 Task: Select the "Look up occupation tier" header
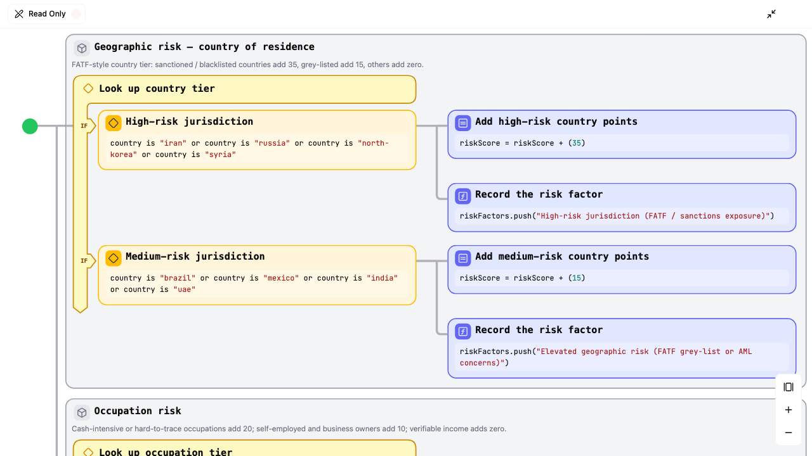tap(166, 452)
